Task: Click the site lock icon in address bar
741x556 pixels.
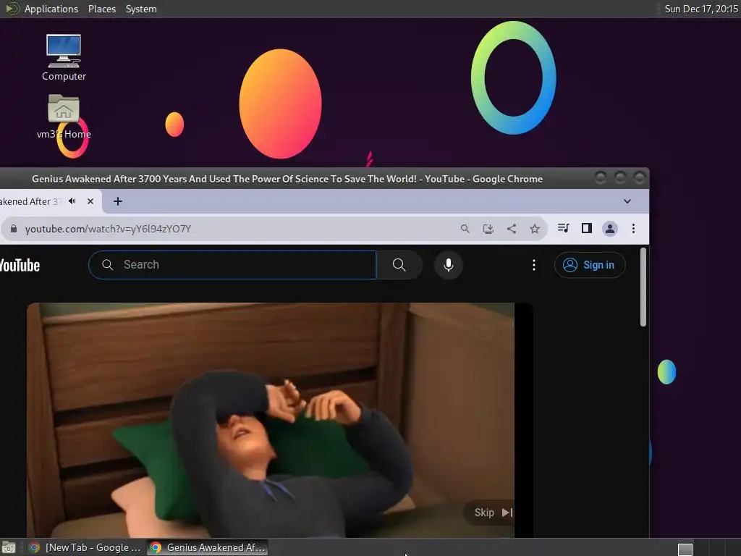Action: [14, 229]
